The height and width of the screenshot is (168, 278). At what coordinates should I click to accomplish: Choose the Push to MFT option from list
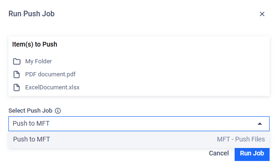[x=32, y=139]
